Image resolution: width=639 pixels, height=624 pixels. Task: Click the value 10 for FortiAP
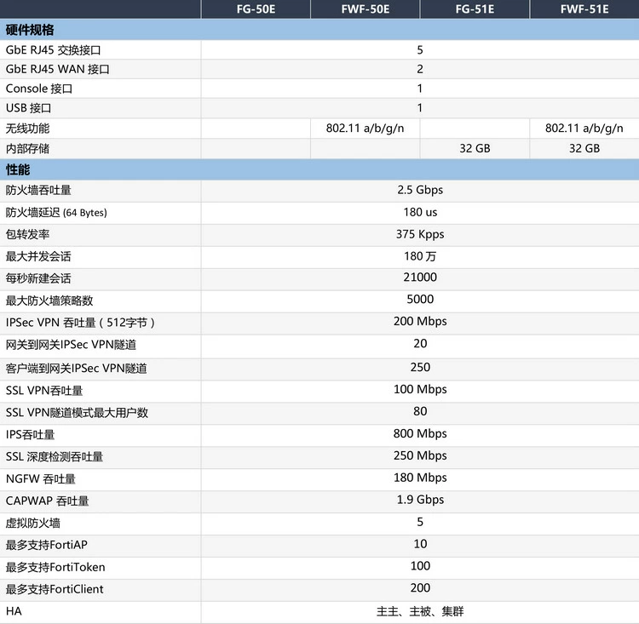point(420,544)
